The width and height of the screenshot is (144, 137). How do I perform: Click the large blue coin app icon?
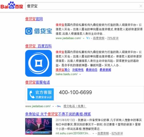click(39, 63)
